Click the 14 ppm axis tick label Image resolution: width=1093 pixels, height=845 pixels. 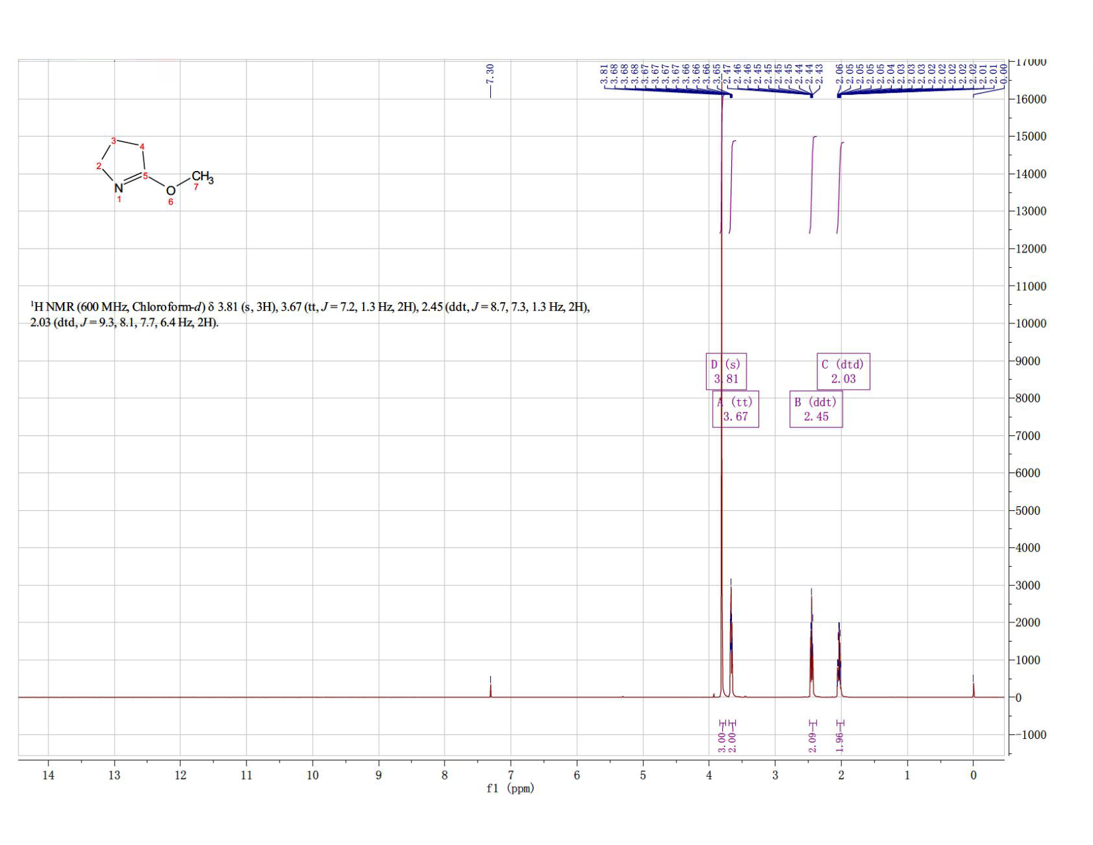coord(48,775)
